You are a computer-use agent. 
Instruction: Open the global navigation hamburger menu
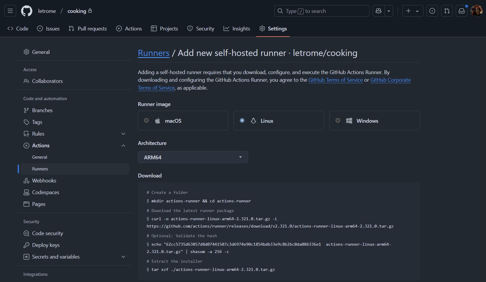point(10,11)
